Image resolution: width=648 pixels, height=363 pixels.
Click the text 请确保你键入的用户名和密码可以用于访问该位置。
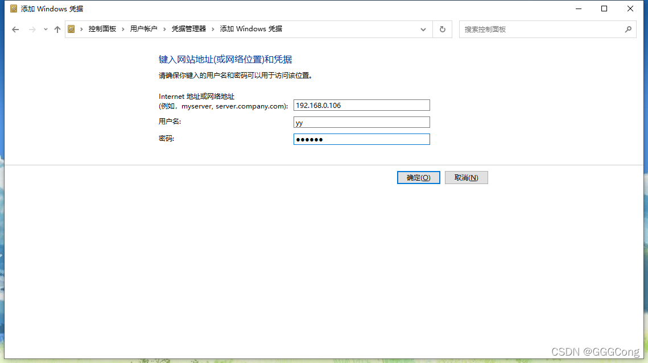point(236,76)
